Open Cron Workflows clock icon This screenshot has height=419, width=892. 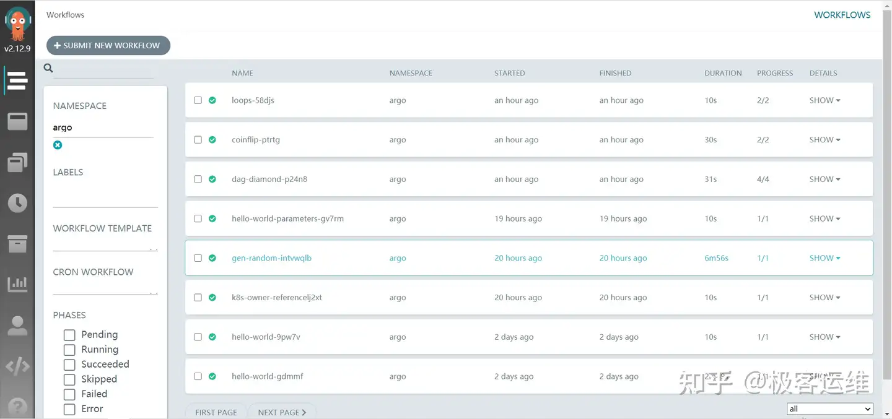click(x=17, y=203)
